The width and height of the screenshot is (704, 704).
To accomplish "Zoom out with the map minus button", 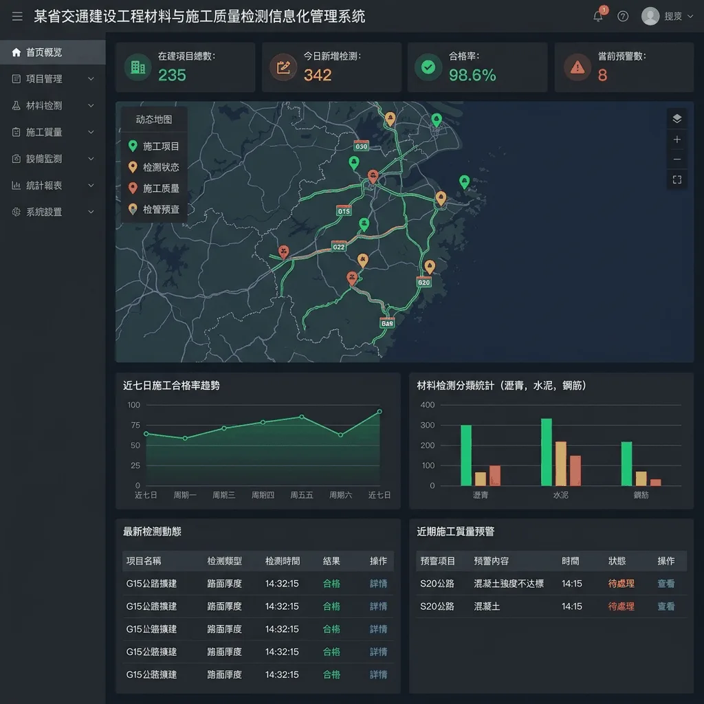I will tap(677, 159).
